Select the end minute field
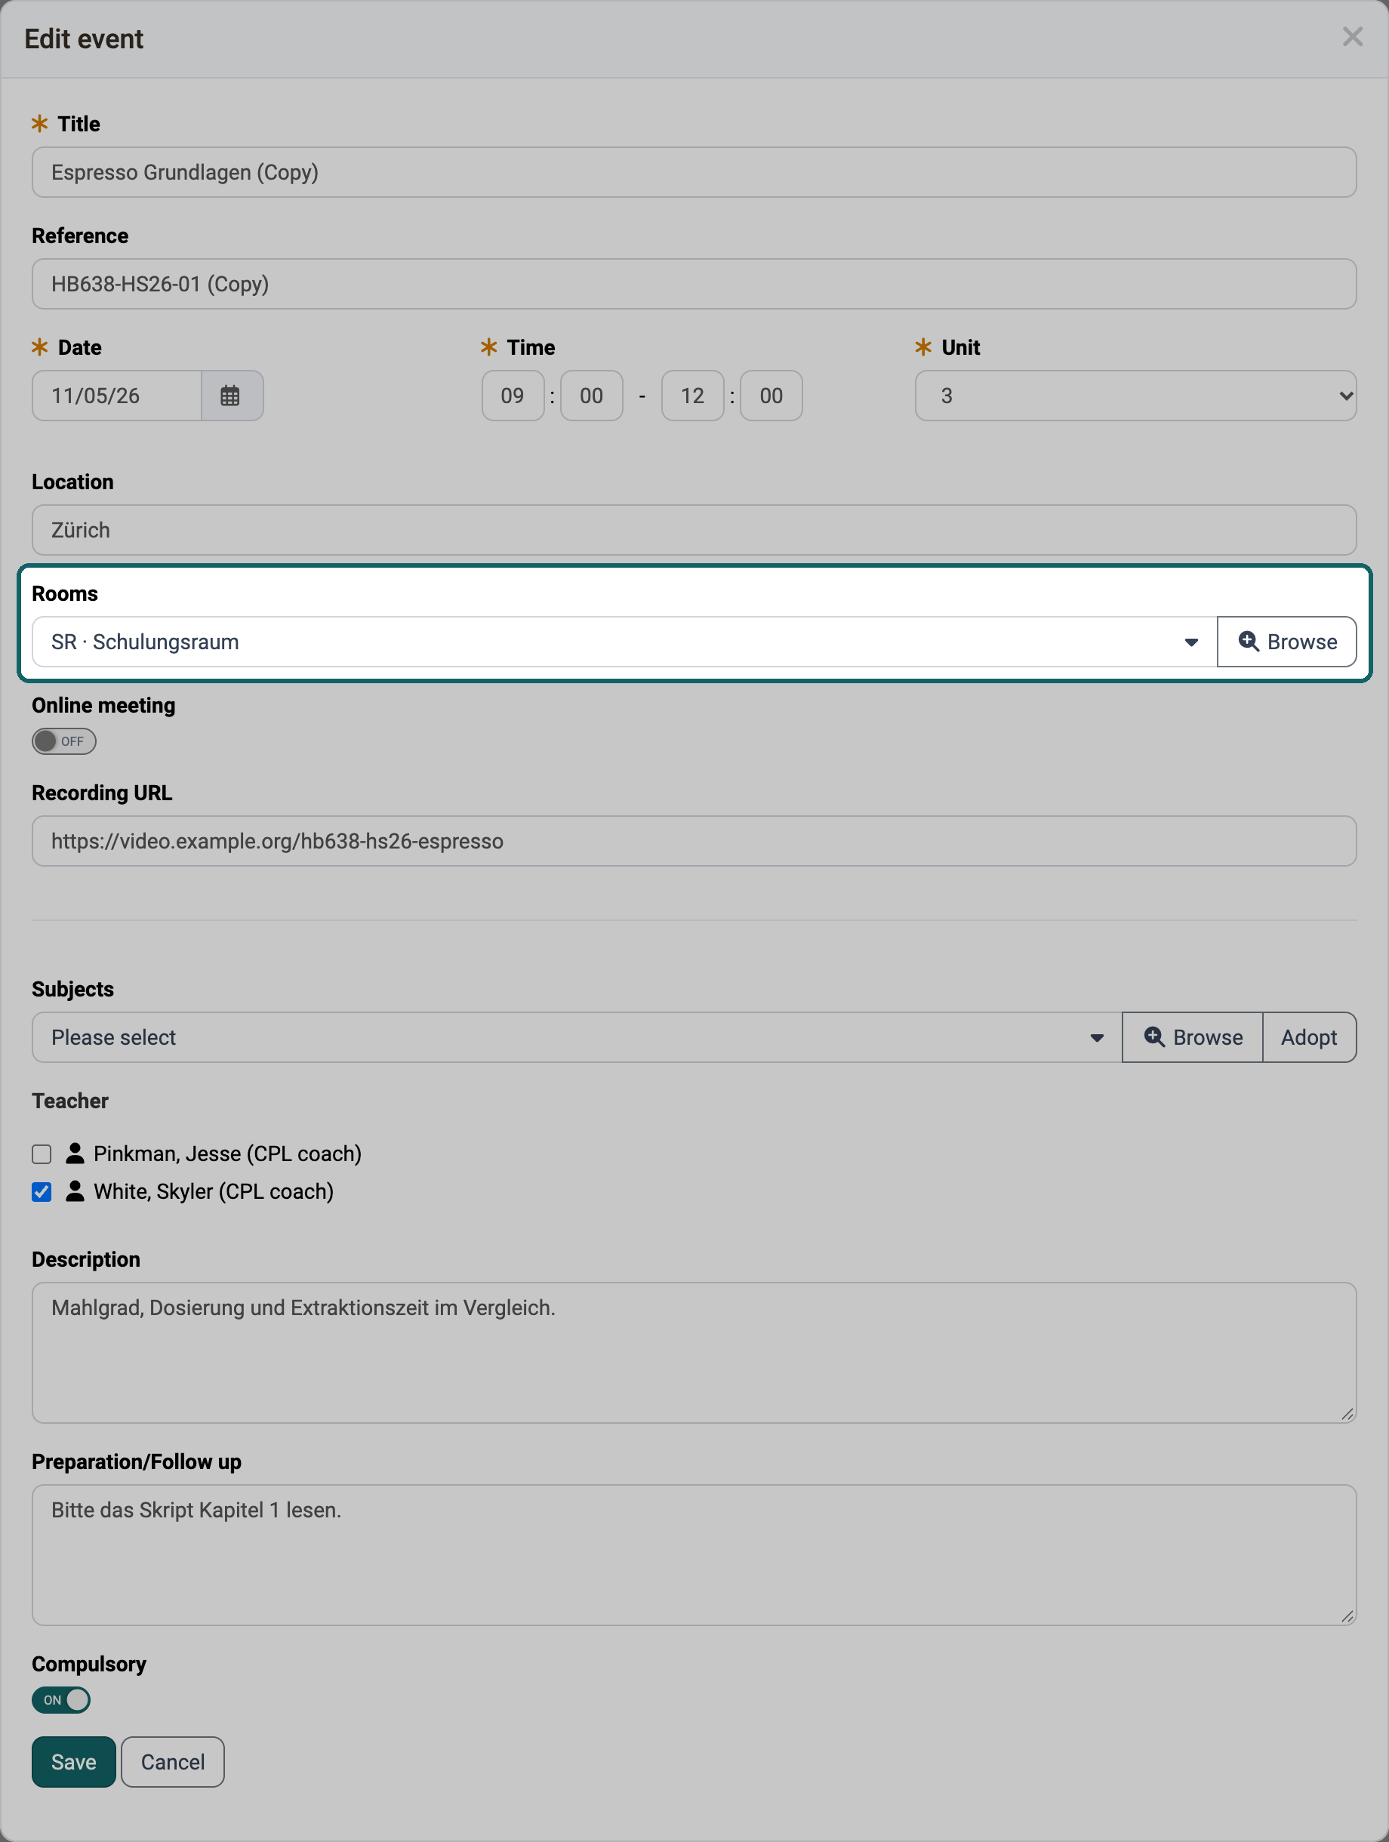 (x=771, y=396)
